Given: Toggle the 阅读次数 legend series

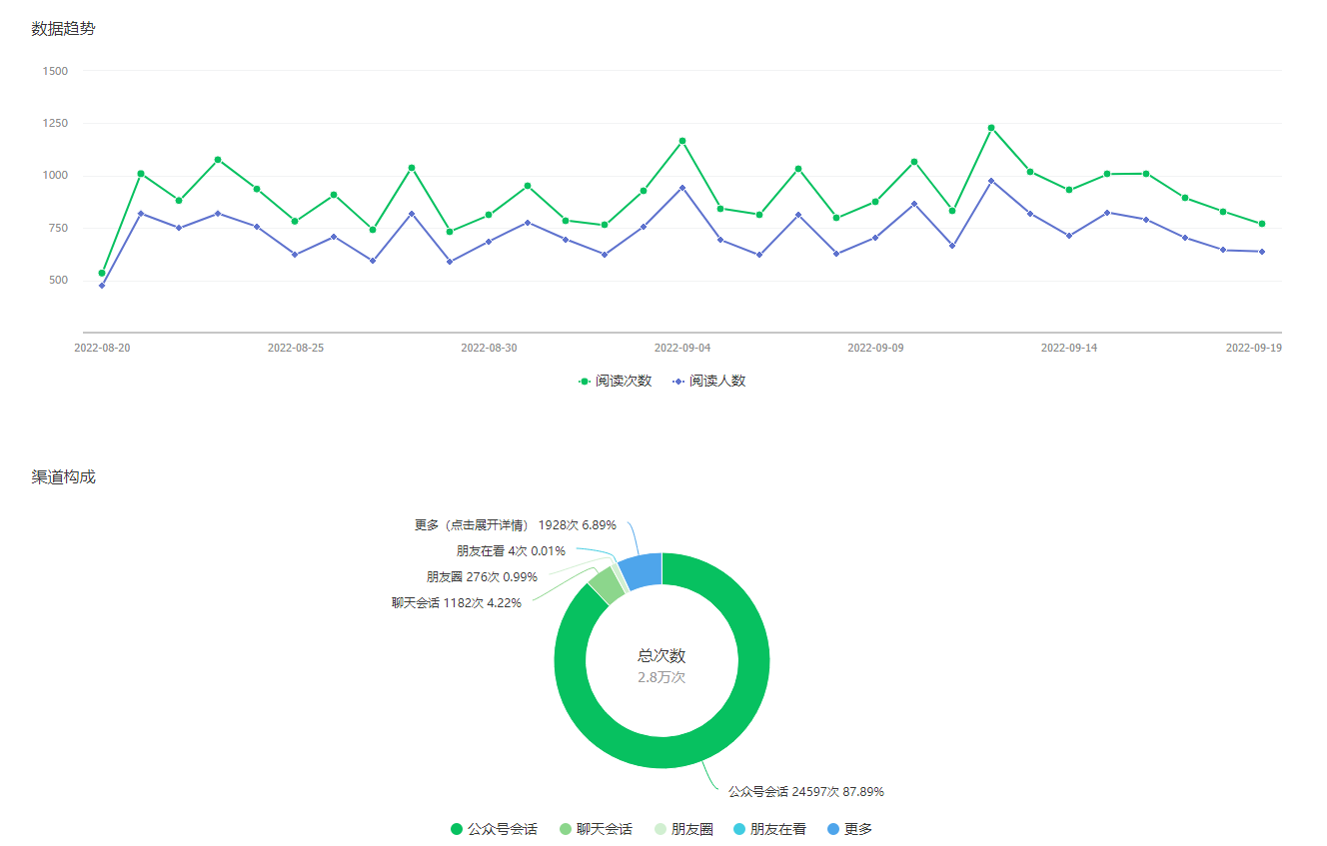Looking at the screenshot, I should [x=616, y=381].
